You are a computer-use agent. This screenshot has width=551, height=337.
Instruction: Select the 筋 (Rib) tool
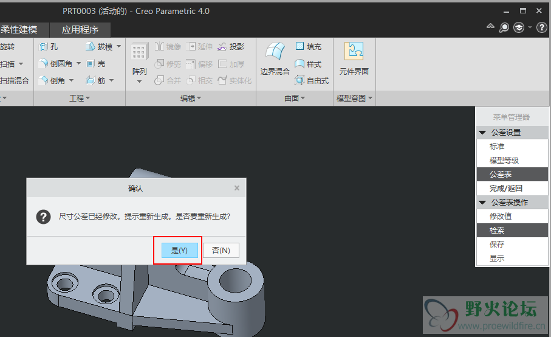[x=95, y=80]
